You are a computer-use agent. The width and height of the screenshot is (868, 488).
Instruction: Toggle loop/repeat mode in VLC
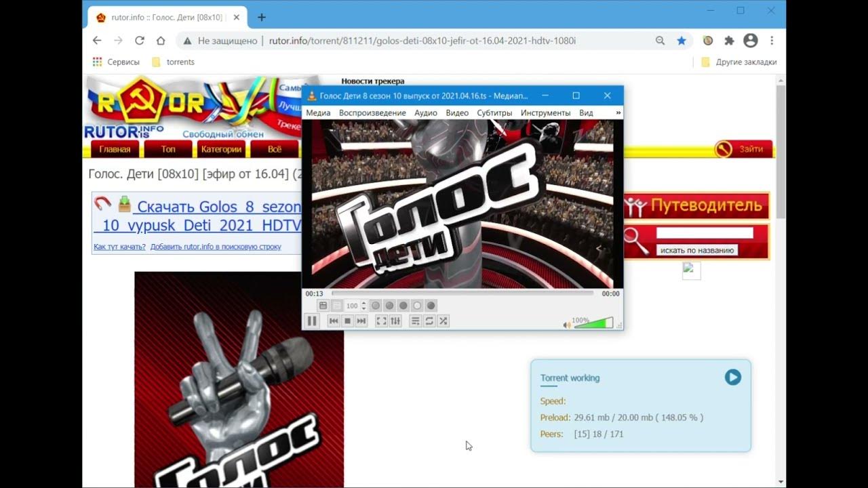429,321
